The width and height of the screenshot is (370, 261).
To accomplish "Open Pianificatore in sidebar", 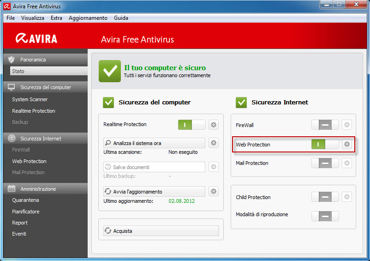I will coord(25,212).
